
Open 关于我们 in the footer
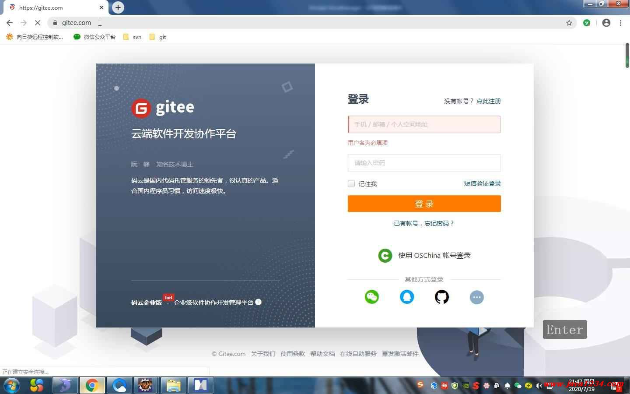(263, 354)
